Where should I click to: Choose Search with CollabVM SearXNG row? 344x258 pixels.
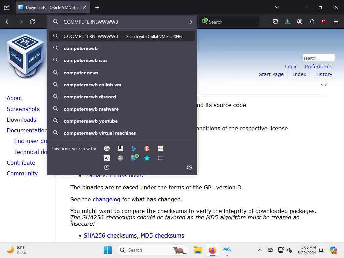122,36
